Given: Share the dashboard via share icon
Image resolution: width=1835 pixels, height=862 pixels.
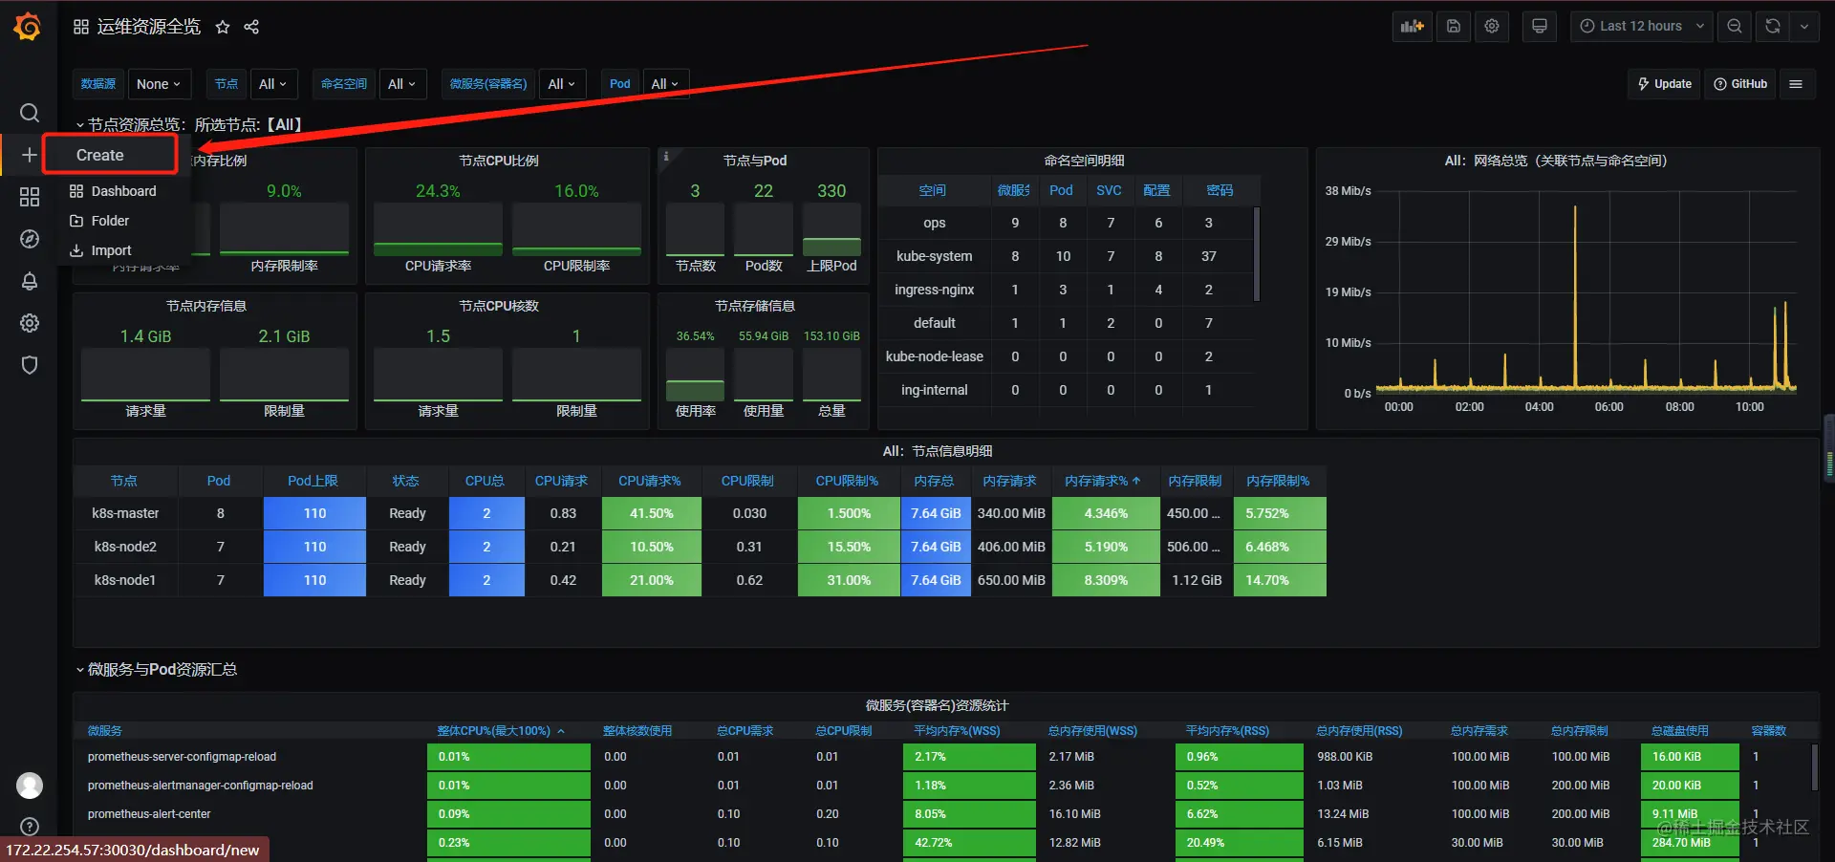Looking at the screenshot, I should [251, 27].
